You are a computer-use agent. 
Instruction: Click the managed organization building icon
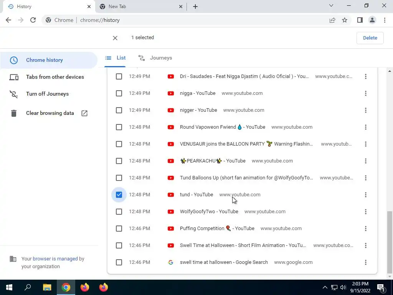click(x=13, y=259)
